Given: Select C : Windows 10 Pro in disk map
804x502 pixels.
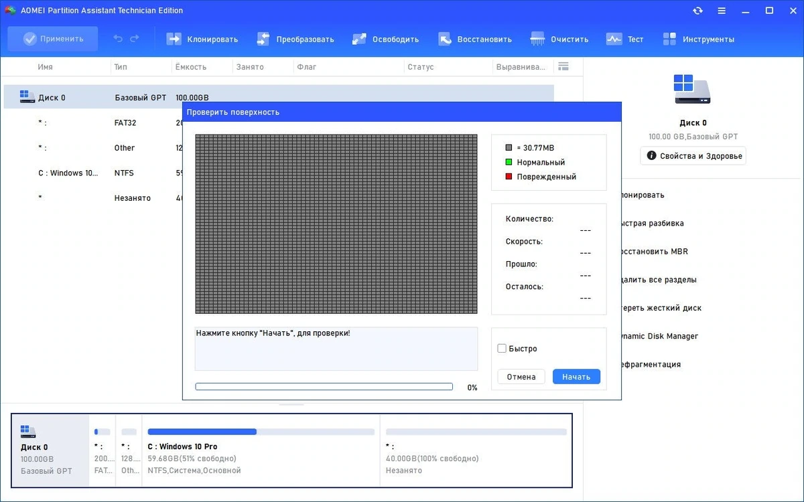Looking at the screenshot, I should (x=261, y=450).
